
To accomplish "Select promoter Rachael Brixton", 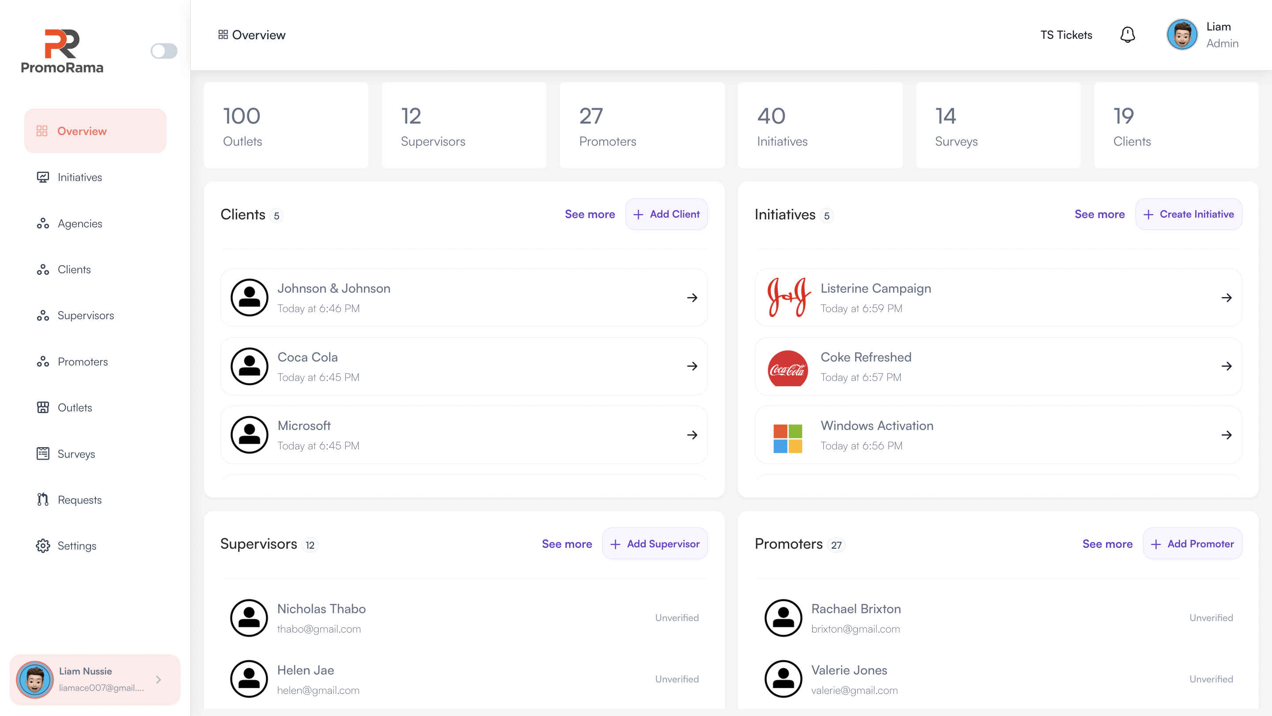I will (x=998, y=618).
